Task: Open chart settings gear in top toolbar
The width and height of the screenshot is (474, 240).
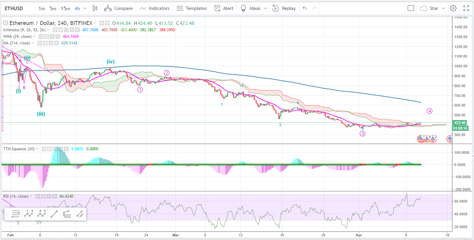Action: pos(453,8)
